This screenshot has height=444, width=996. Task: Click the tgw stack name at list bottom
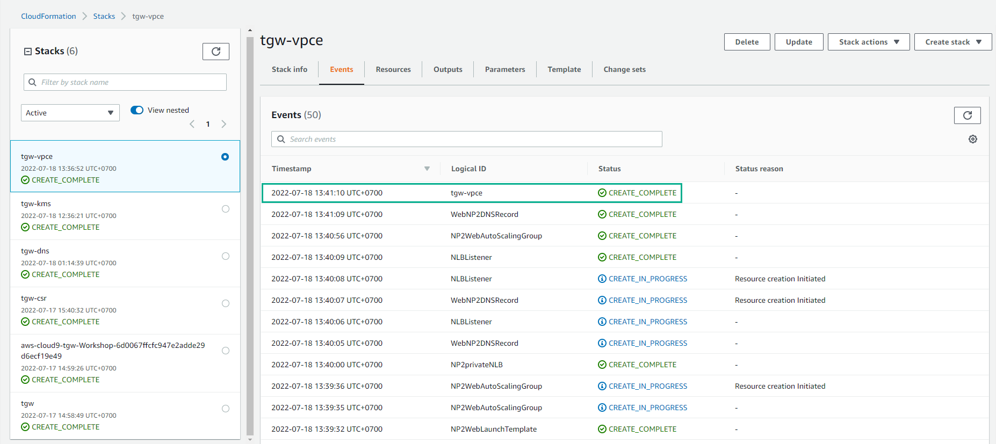click(x=27, y=403)
